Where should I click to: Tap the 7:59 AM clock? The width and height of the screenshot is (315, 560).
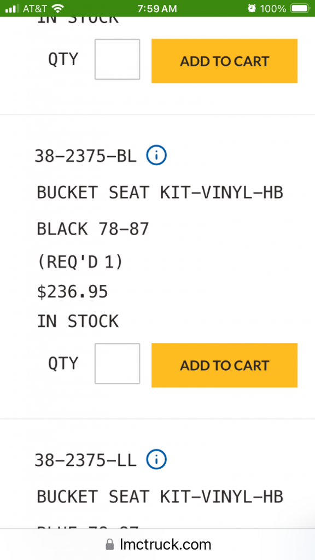click(x=157, y=9)
